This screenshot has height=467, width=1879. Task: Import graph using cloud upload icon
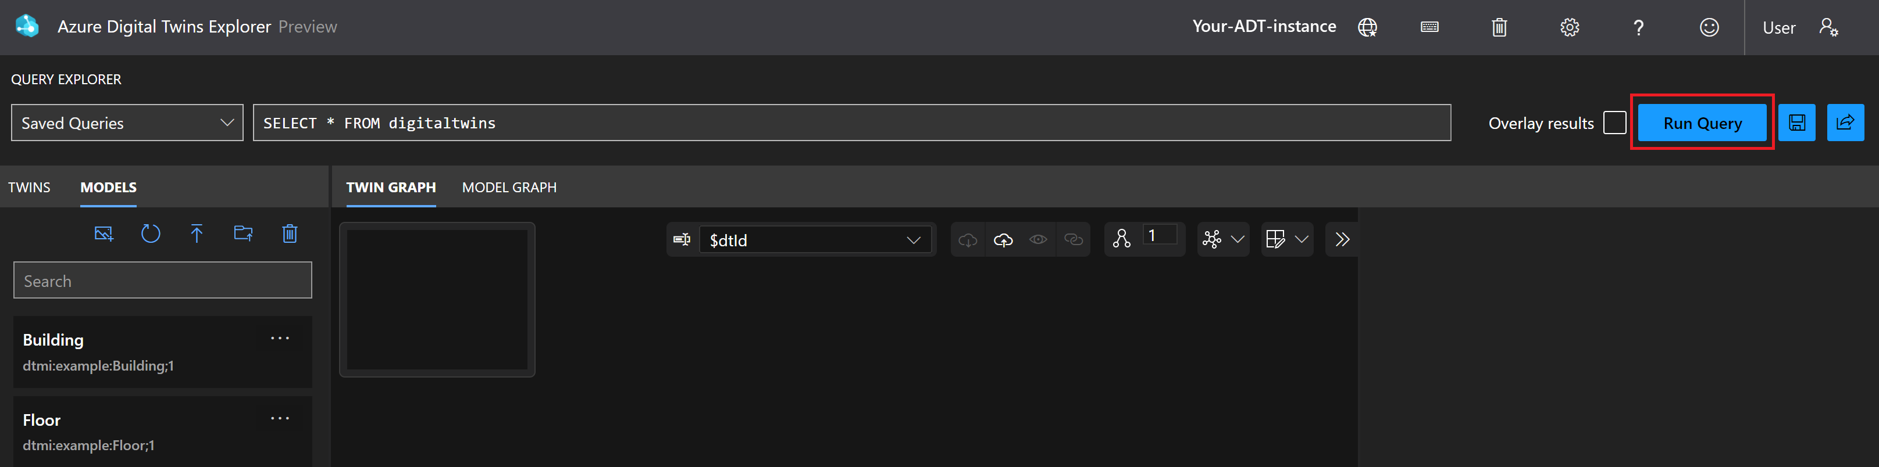1003,239
